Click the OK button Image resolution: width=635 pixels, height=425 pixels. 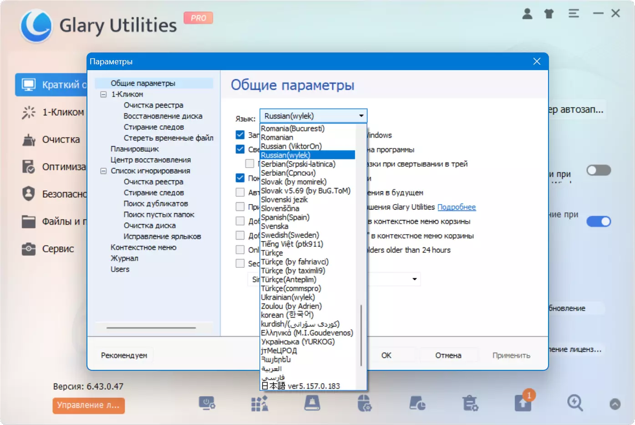pos(386,355)
